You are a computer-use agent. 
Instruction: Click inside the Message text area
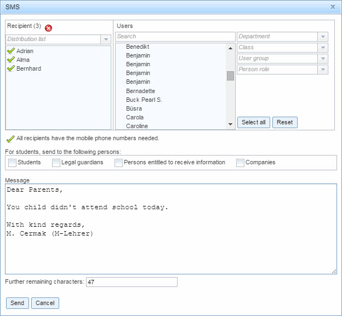tap(171, 229)
